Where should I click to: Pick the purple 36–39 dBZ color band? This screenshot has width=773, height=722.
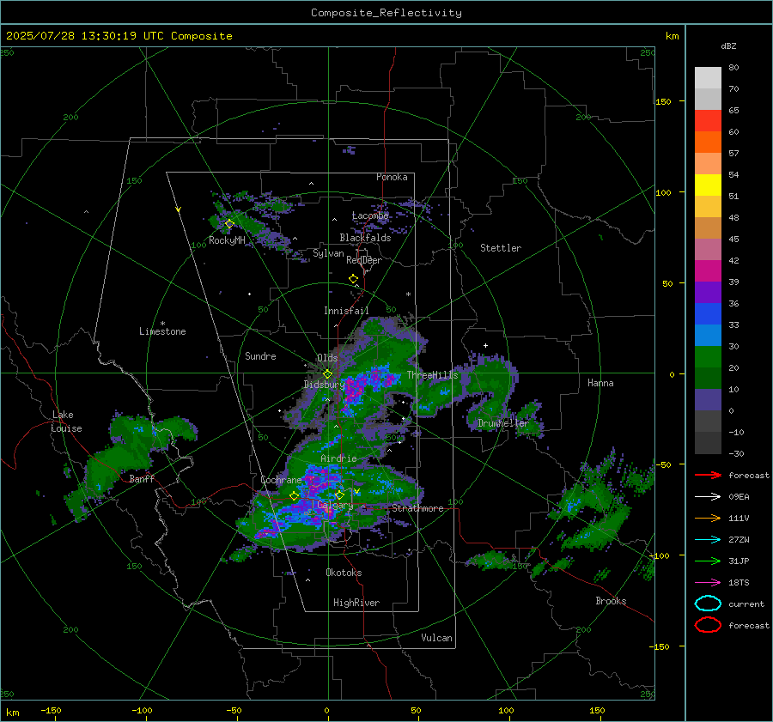click(708, 293)
